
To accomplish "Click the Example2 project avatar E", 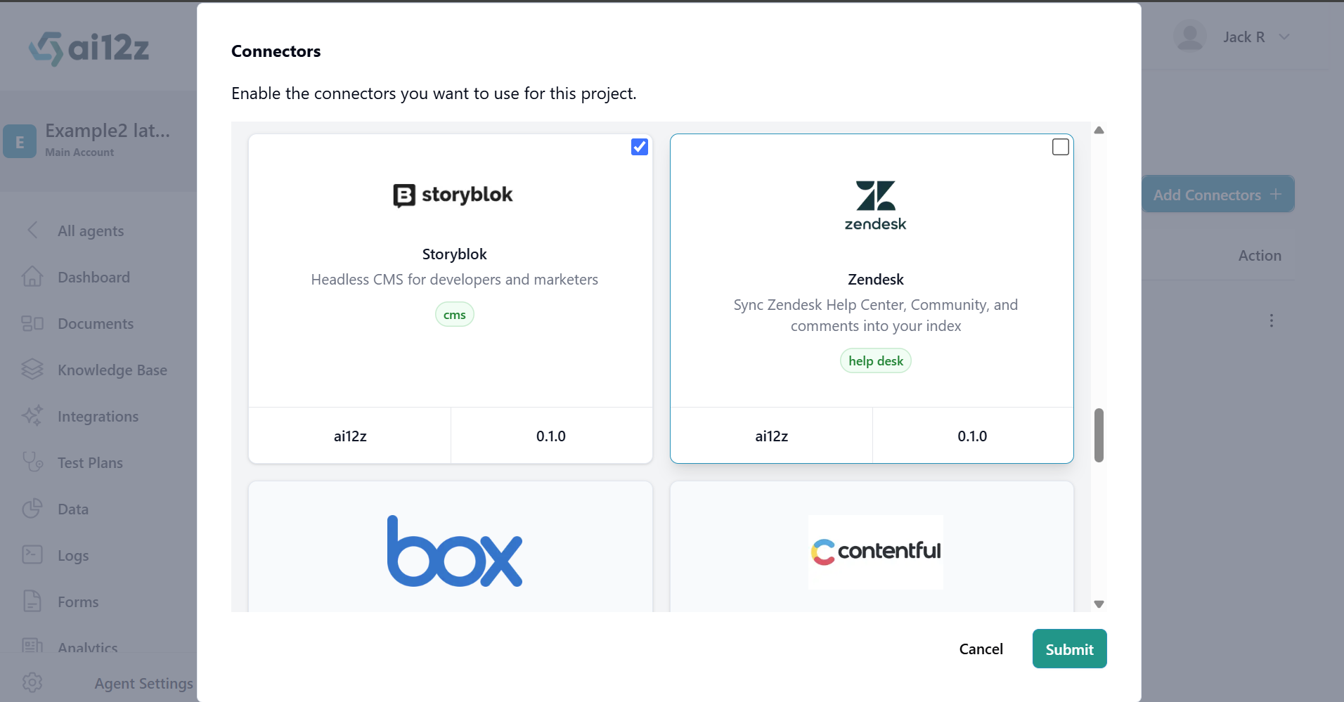I will (x=20, y=141).
